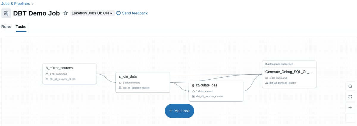Click the star icon to favorite the job
The height and width of the screenshot is (126, 357).
[66, 13]
